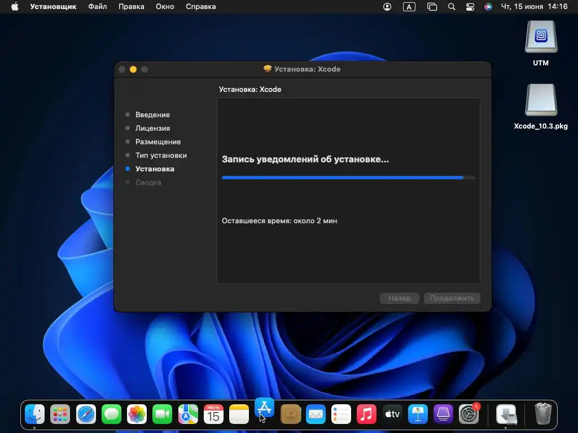578x433 pixels.
Task: Open the Правка menu
Action: click(131, 7)
